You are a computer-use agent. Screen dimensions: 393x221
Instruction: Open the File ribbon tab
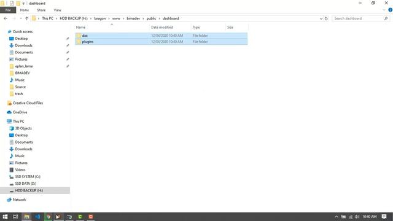(8, 10)
